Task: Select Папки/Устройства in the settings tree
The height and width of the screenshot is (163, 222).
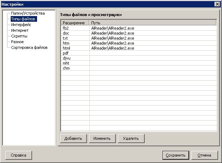Action: (28, 13)
